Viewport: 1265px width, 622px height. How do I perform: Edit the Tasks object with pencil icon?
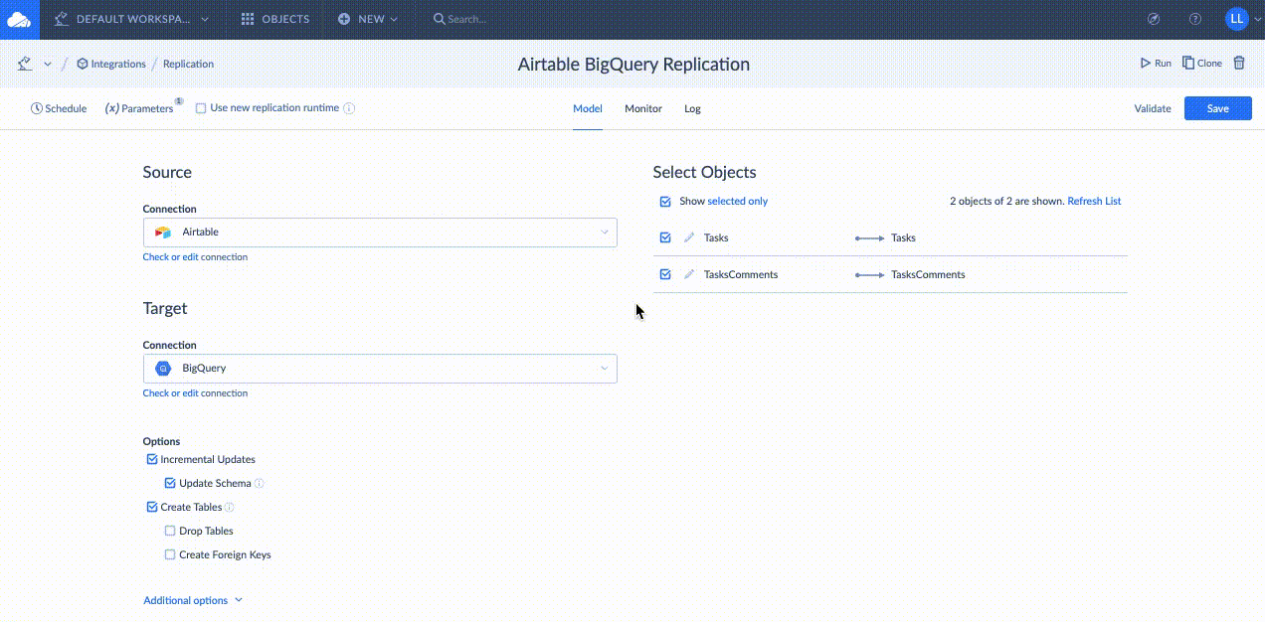[x=689, y=237]
